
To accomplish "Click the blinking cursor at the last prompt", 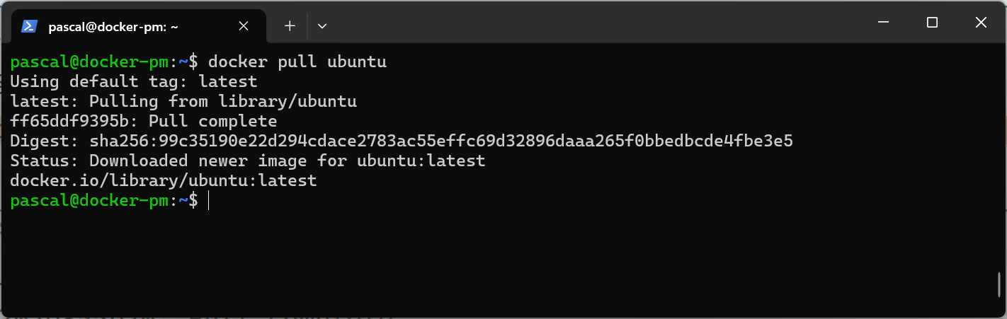I will pyautogui.click(x=209, y=201).
